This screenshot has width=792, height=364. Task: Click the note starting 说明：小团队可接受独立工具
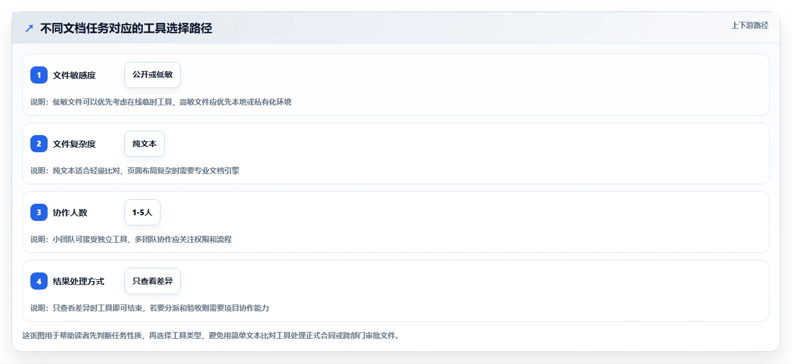click(131, 239)
